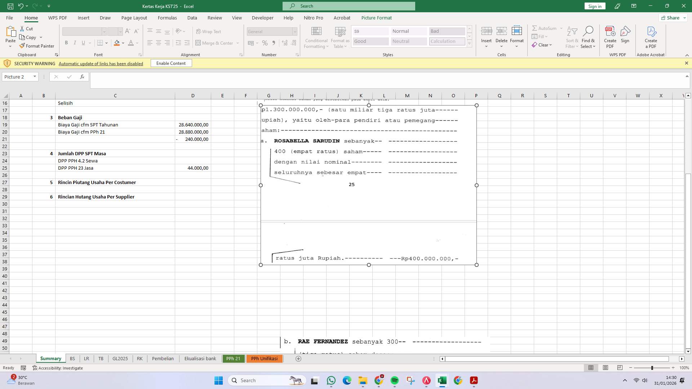Open the PPh Unifikasi sheet tab
The width and height of the screenshot is (692, 389).
[x=264, y=358]
